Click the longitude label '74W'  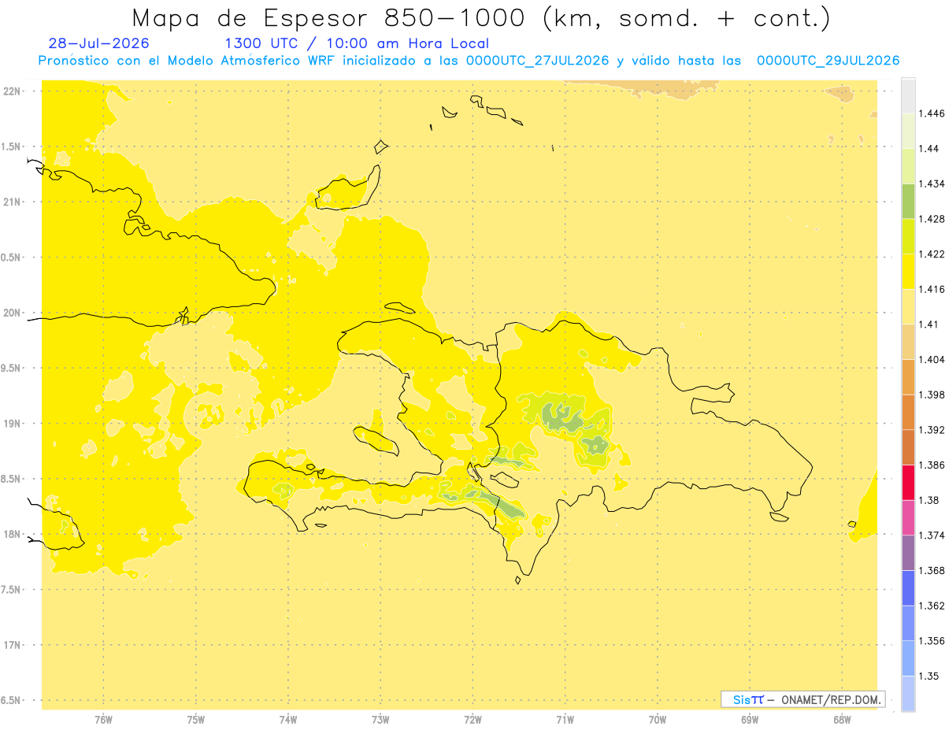[288, 720]
